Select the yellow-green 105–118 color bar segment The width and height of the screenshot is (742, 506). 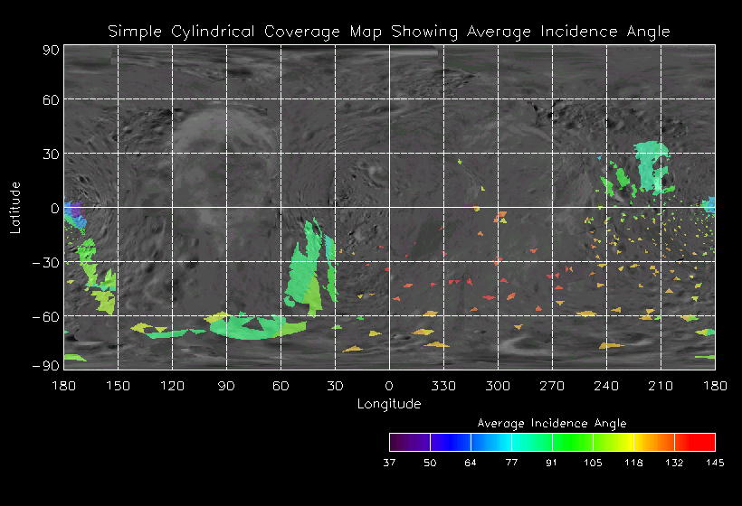[614, 442]
